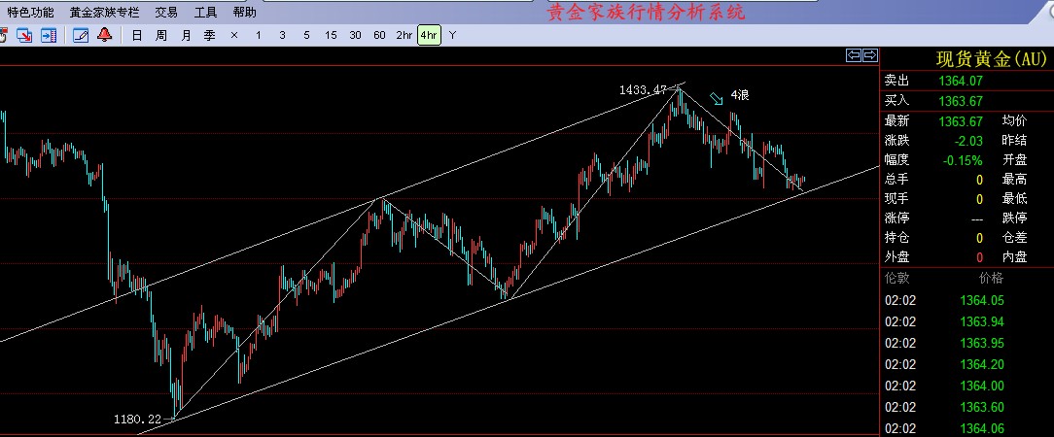Click the left arrow chart navigation icon
Viewport: 1054px width, 437px height.
click(x=854, y=55)
